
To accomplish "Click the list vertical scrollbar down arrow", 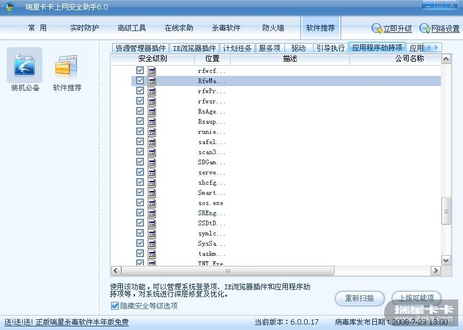I will (x=446, y=260).
